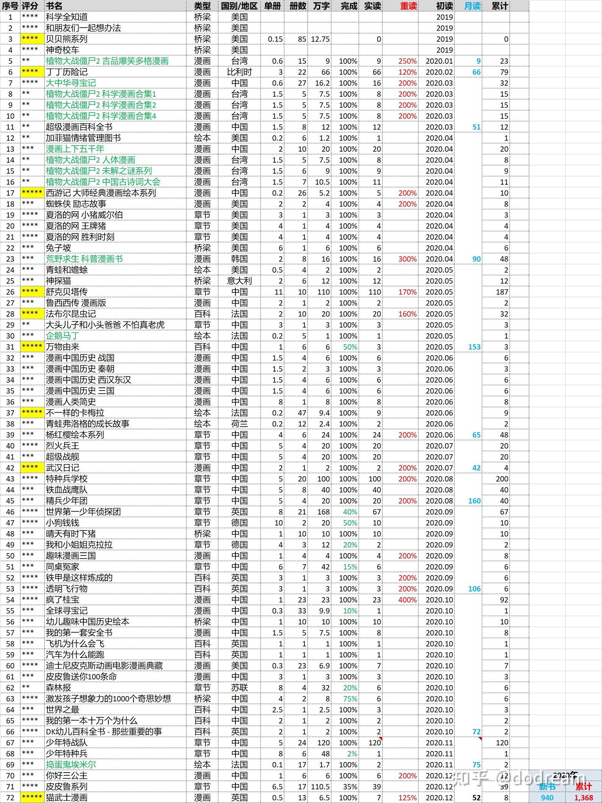
Task: Click the country cell "韩国"
Action: [x=239, y=259]
